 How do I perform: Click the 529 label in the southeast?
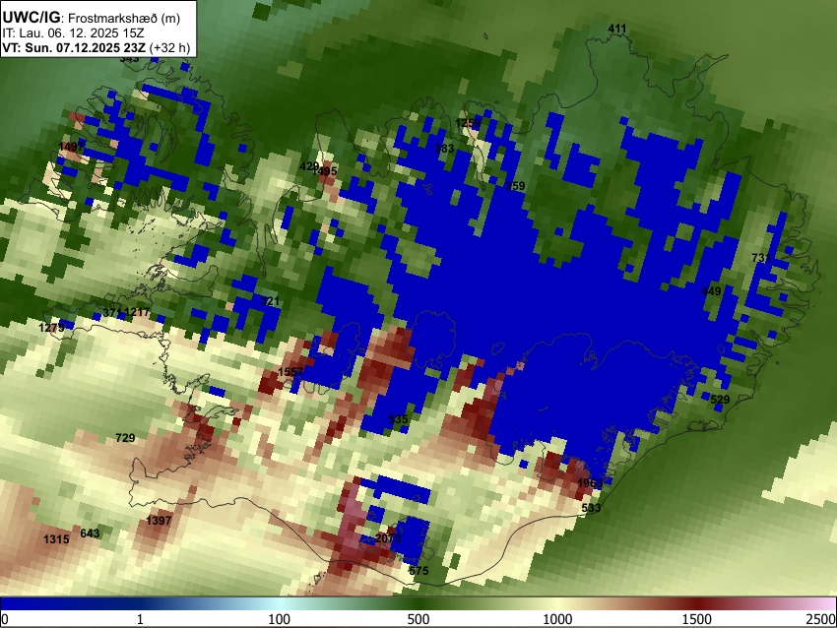tap(720, 400)
